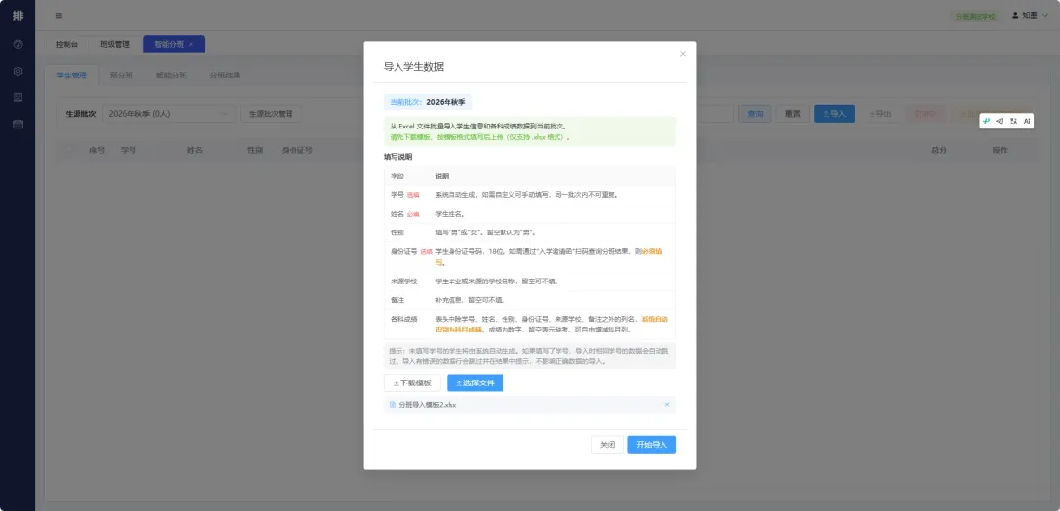Click the 身份证号 column header in background table

tap(296, 150)
